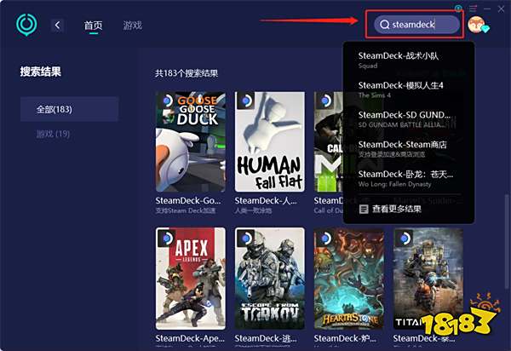Open the Human Fall Flat game cover
The image size is (511, 351).
tap(270, 141)
